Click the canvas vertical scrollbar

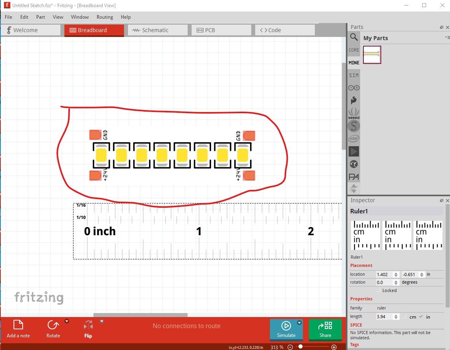[x=344, y=106]
